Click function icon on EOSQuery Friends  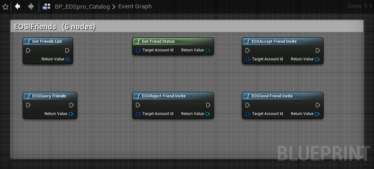[29, 96]
